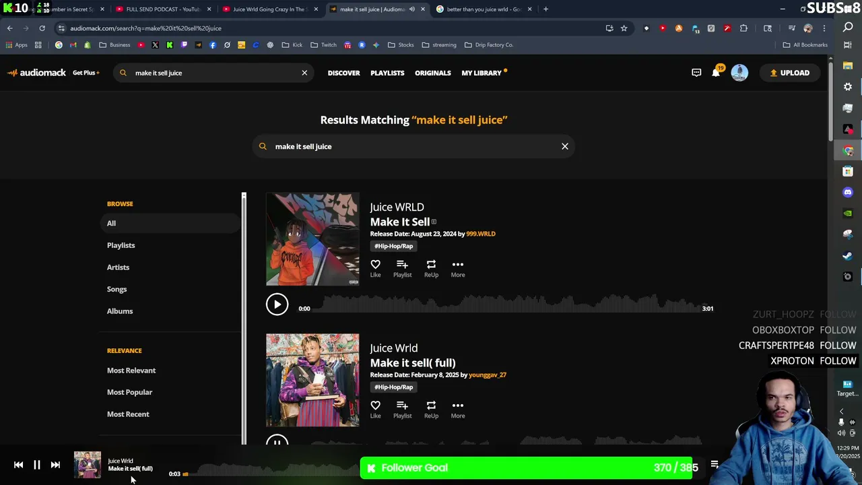Filter results by Artists
The height and width of the screenshot is (485, 862).
[x=118, y=267]
